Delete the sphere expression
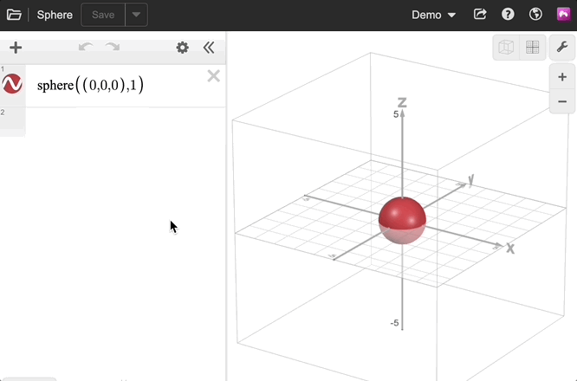The height and width of the screenshot is (381, 577). coord(213,76)
